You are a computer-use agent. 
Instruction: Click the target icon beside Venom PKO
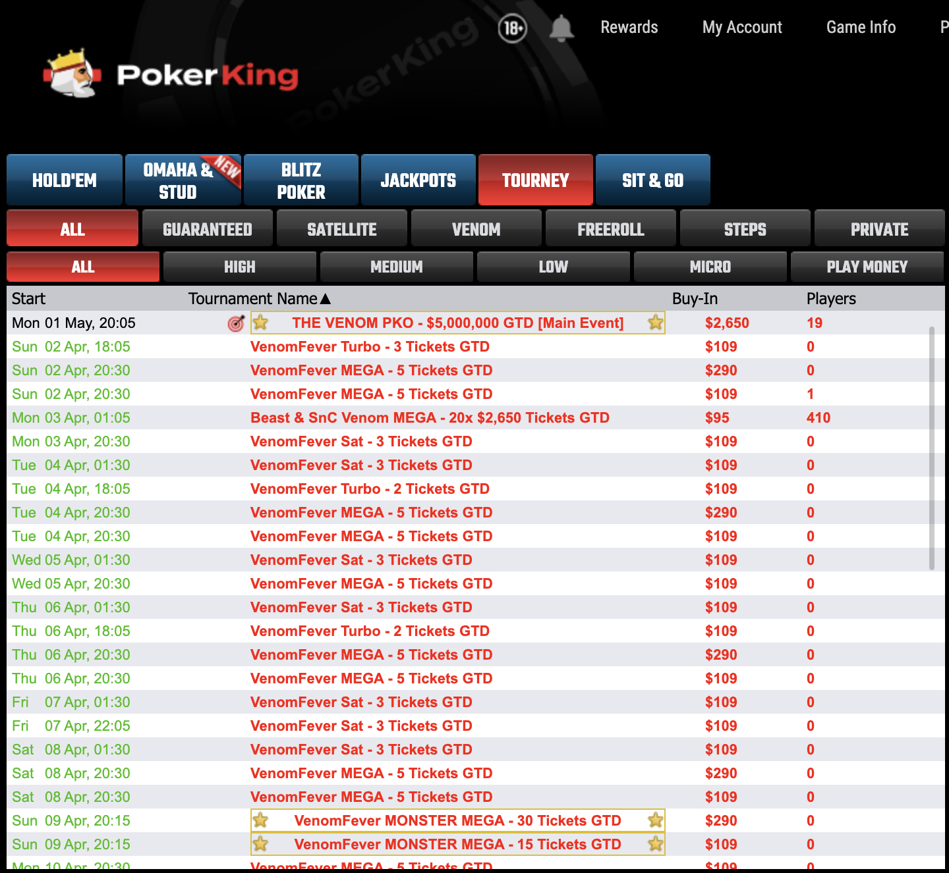click(235, 323)
